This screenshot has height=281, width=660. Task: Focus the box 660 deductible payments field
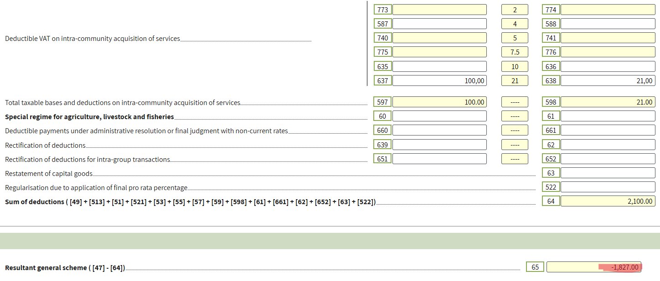(439, 130)
